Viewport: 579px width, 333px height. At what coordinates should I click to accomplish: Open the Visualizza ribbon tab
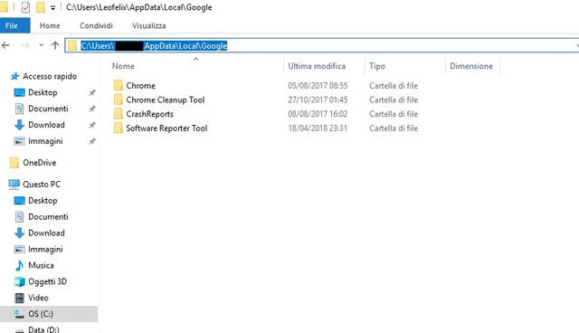(x=148, y=26)
